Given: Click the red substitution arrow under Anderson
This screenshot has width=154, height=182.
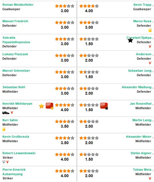Looking at the screenshot, I should [x=150, y=63].
